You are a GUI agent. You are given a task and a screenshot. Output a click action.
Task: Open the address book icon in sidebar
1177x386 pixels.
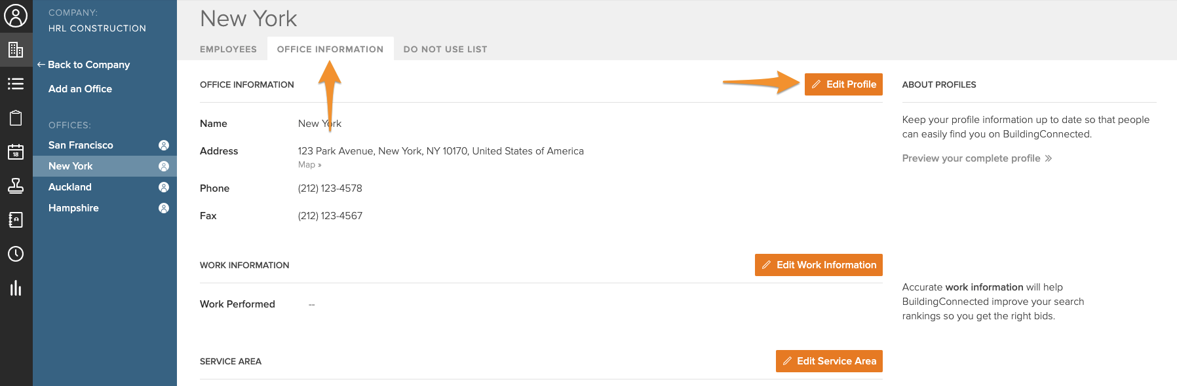click(x=16, y=220)
